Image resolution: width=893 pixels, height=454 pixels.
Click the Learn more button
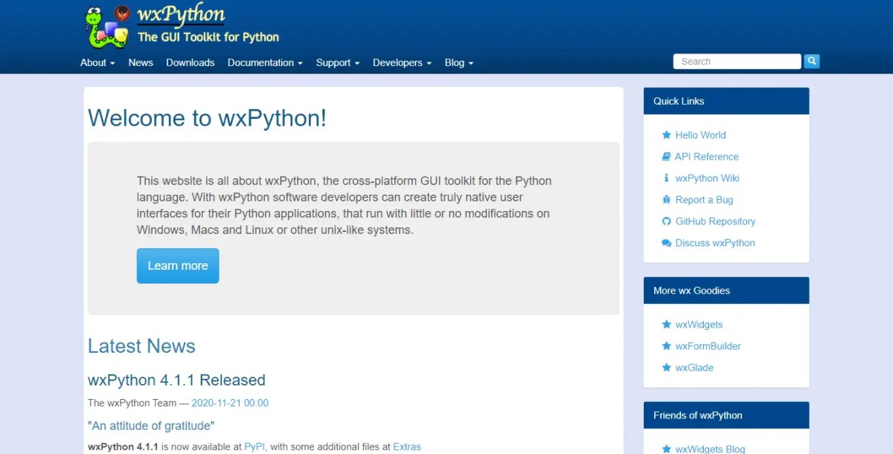pos(178,266)
